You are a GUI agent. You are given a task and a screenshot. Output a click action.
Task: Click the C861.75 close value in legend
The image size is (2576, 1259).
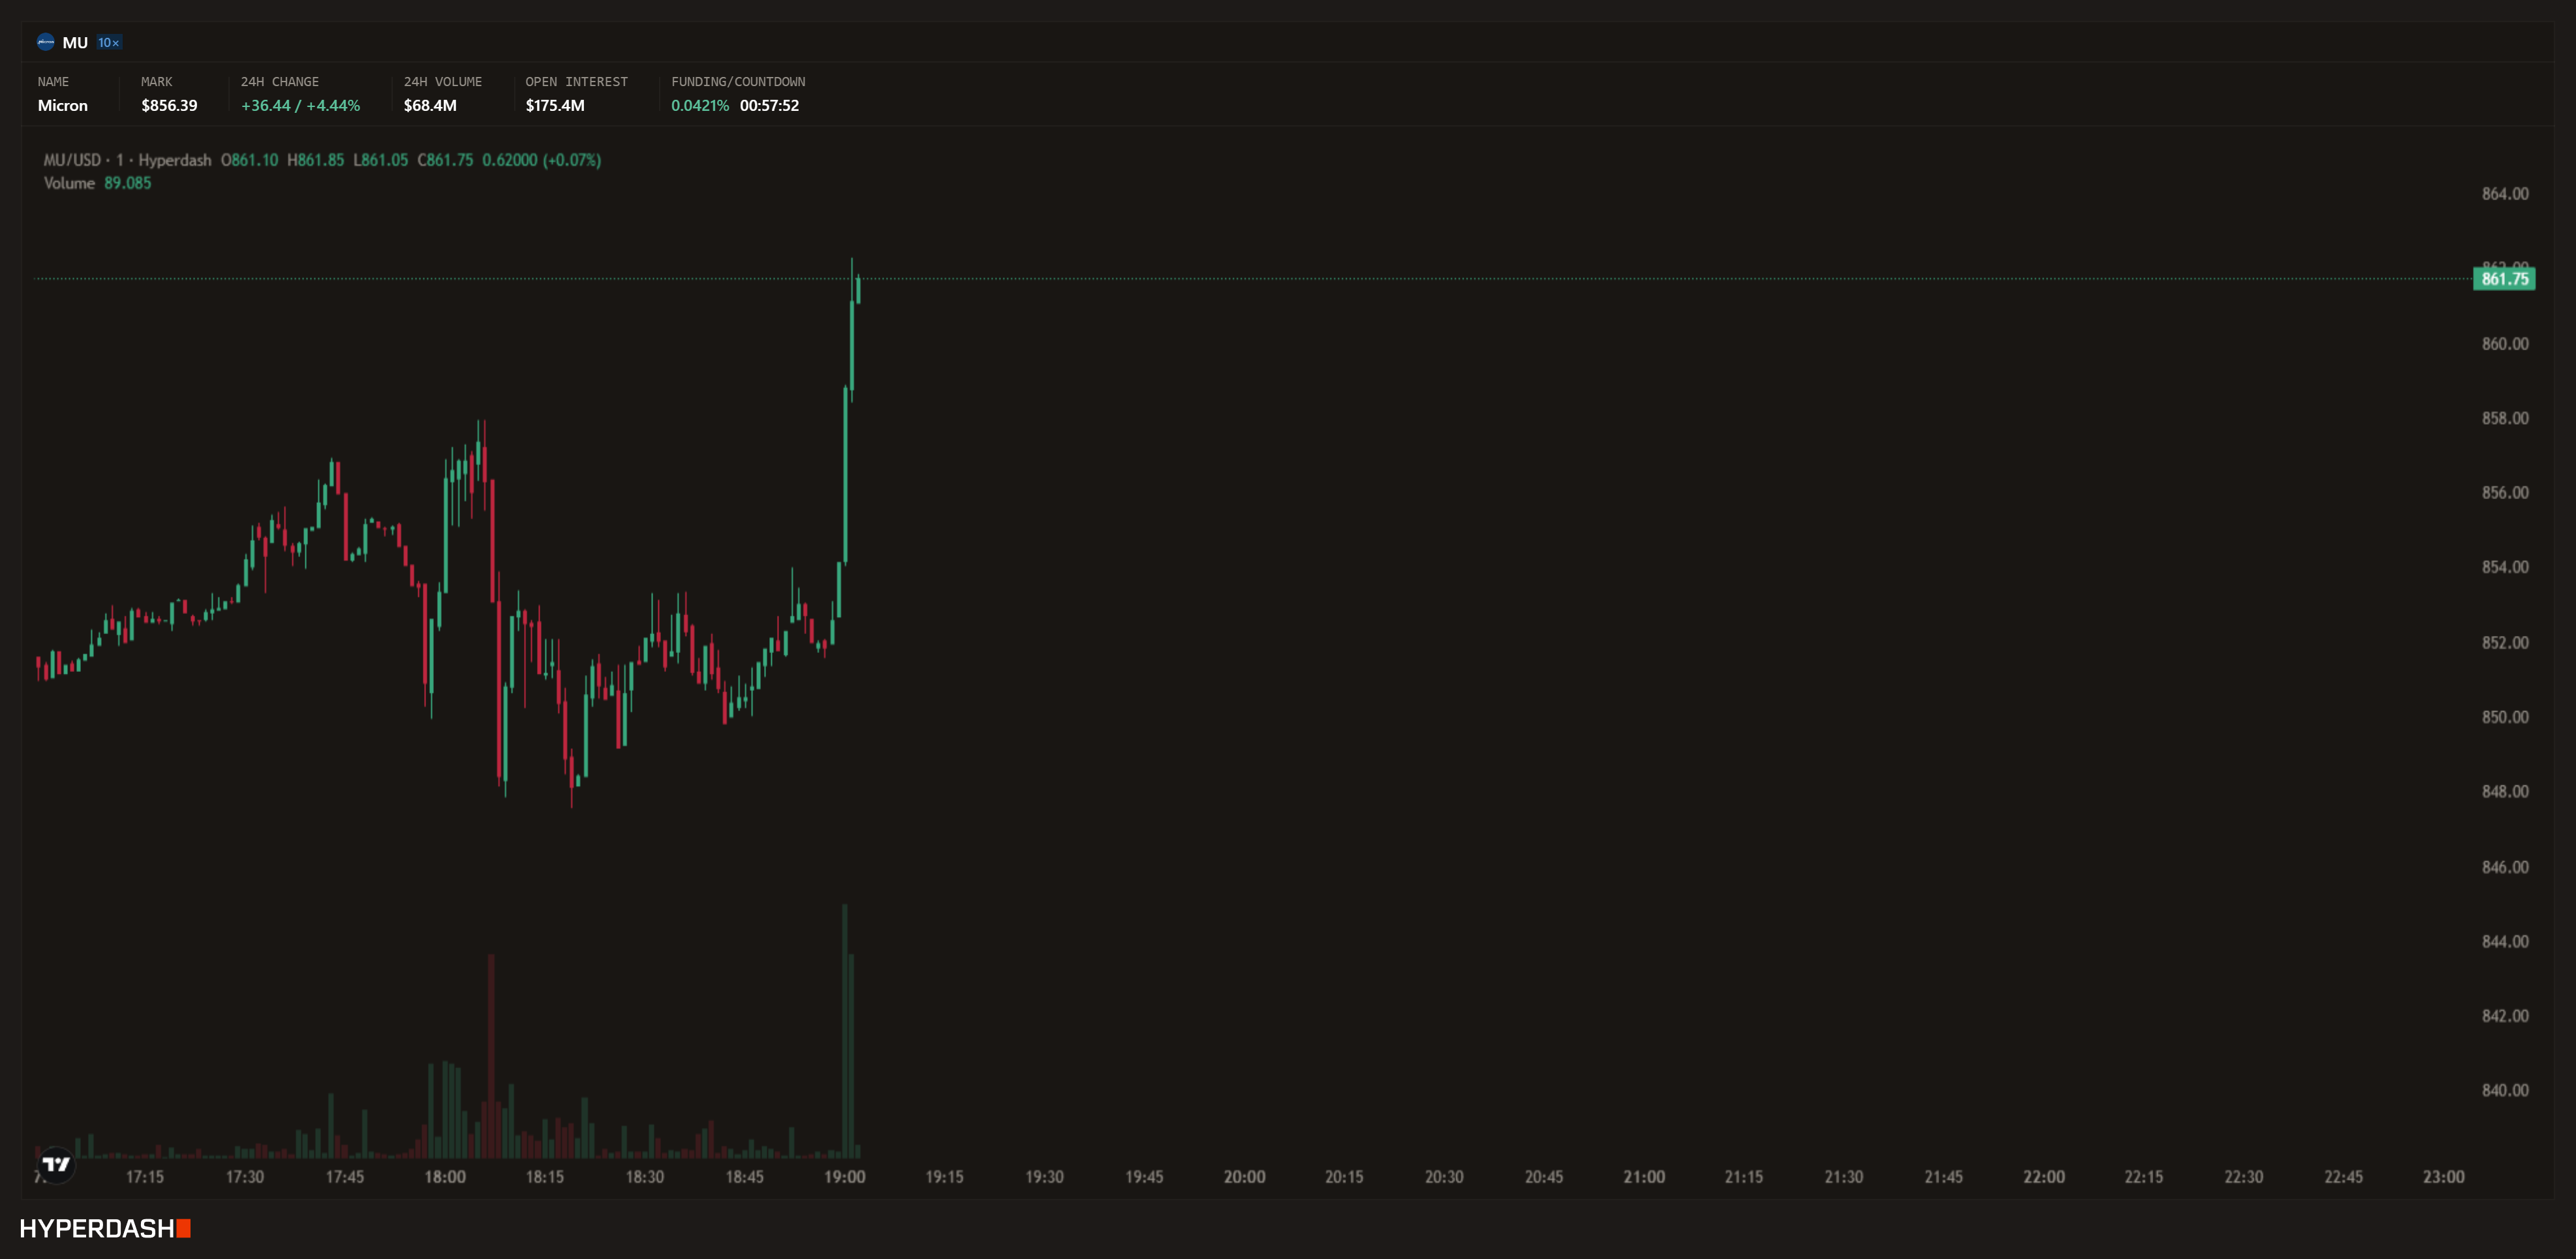coord(445,160)
